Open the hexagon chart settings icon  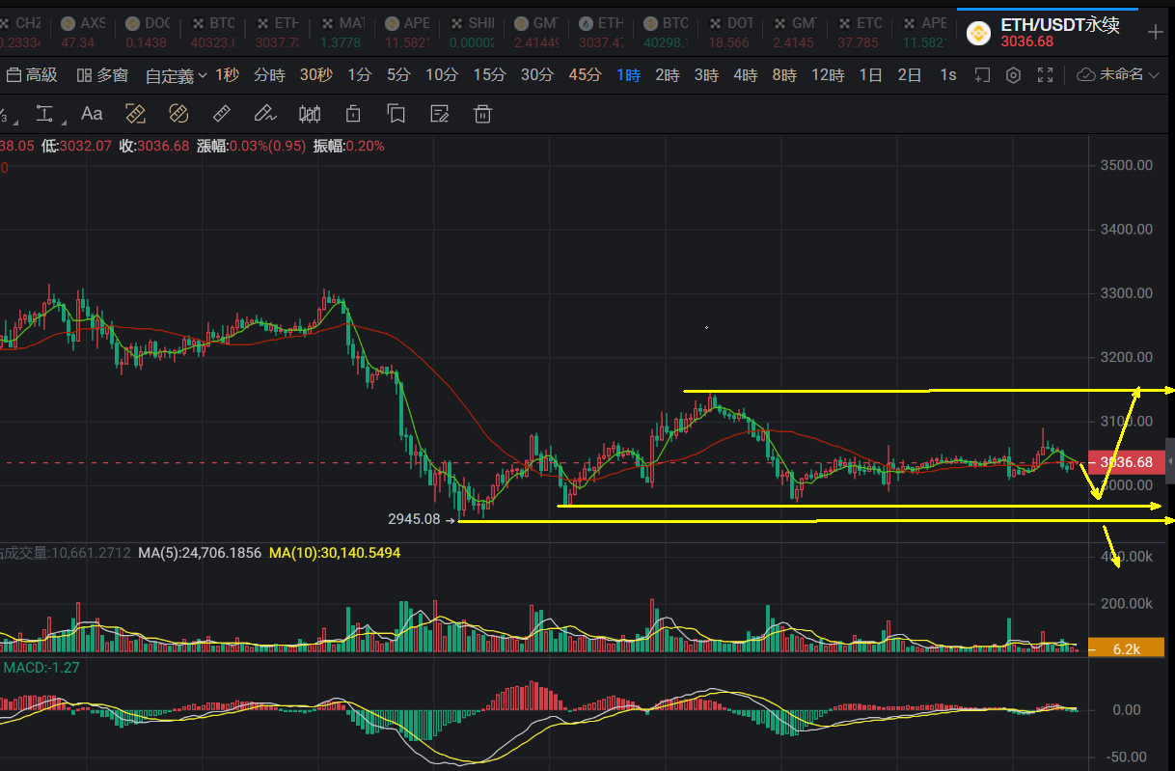(x=1013, y=74)
